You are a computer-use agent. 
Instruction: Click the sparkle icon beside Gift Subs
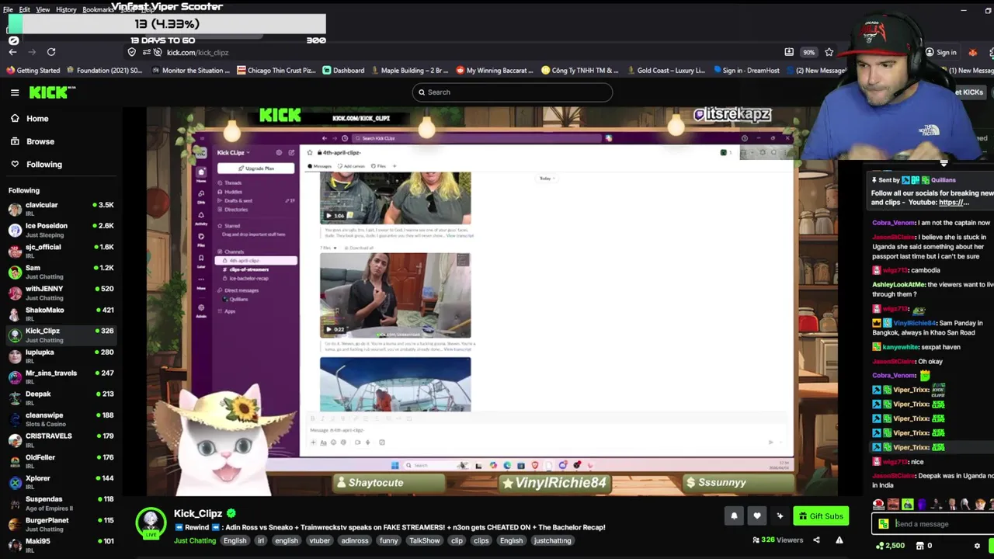[x=780, y=516]
